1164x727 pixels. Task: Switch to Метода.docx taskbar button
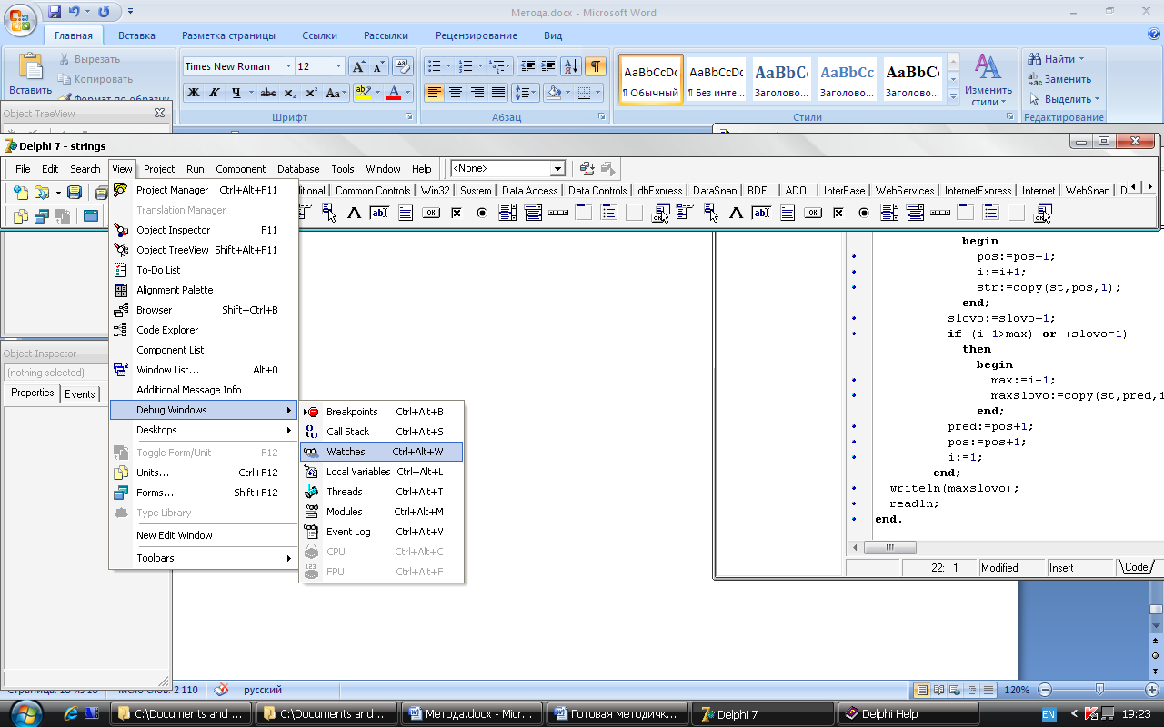pyautogui.click(x=471, y=714)
